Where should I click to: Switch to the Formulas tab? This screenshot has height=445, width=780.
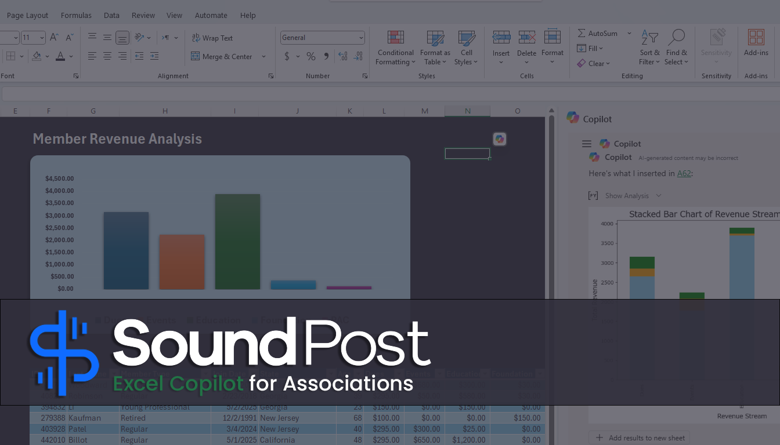tap(76, 16)
